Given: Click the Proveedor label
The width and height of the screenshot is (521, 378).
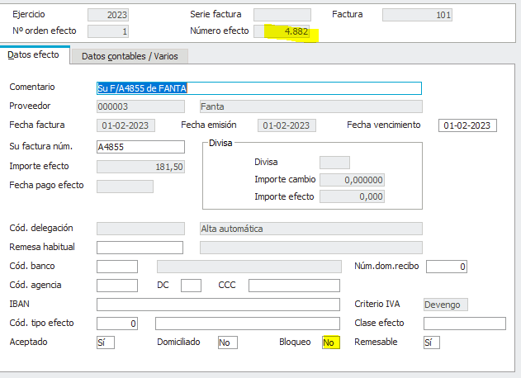Looking at the screenshot, I should coord(30,106).
